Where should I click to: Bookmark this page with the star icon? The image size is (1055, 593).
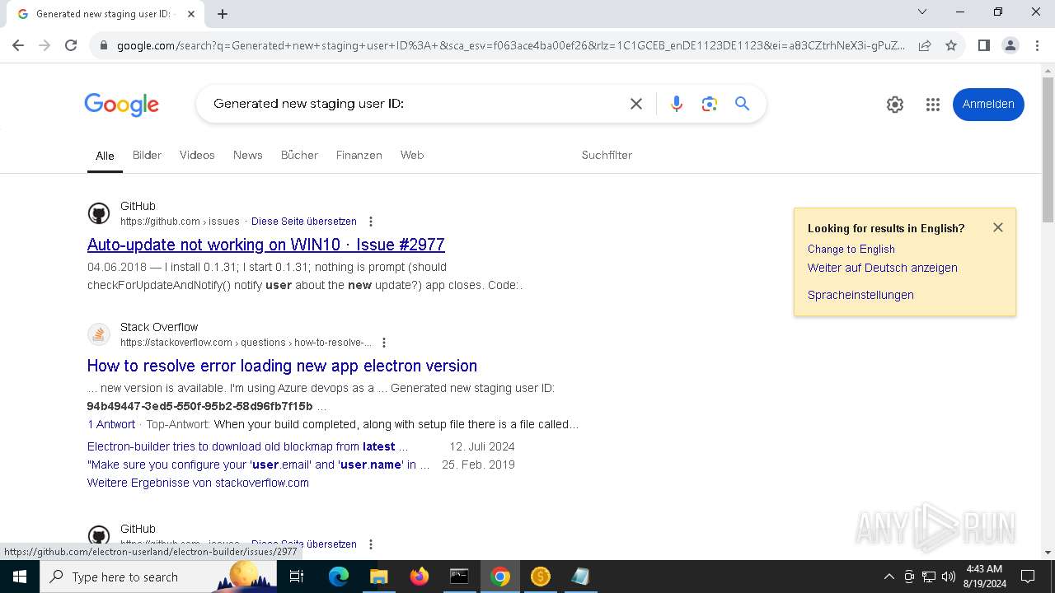tap(951, 45)
